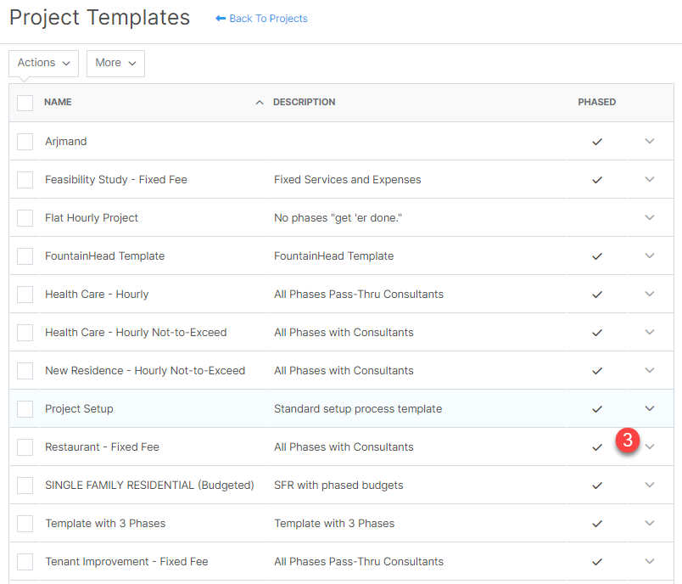Check the Restaurant - Fixed Fee checkbox
Image resolution: width=682 pixels, height=584 pixels.
coord(25,447)
